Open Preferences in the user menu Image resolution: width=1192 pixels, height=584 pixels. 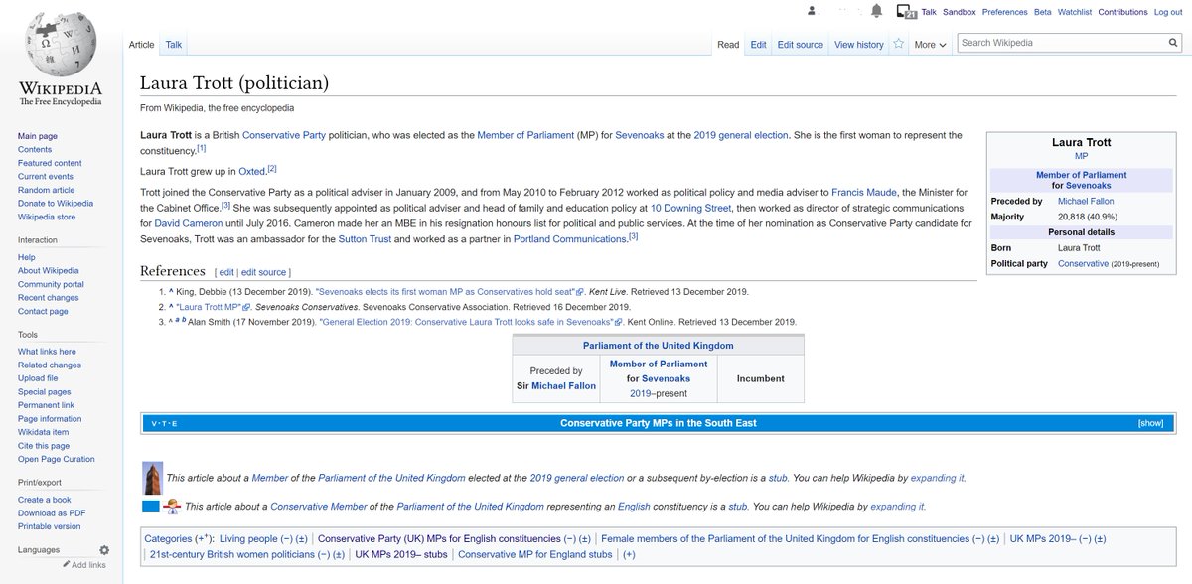click(1004, 12)
